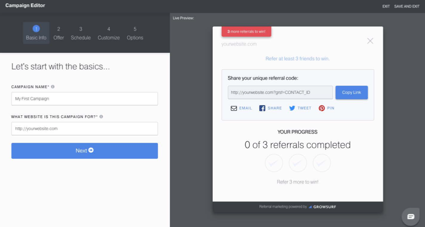425x227 pixels.
Task: Open step 4 Customize tab
Action: 109,33
